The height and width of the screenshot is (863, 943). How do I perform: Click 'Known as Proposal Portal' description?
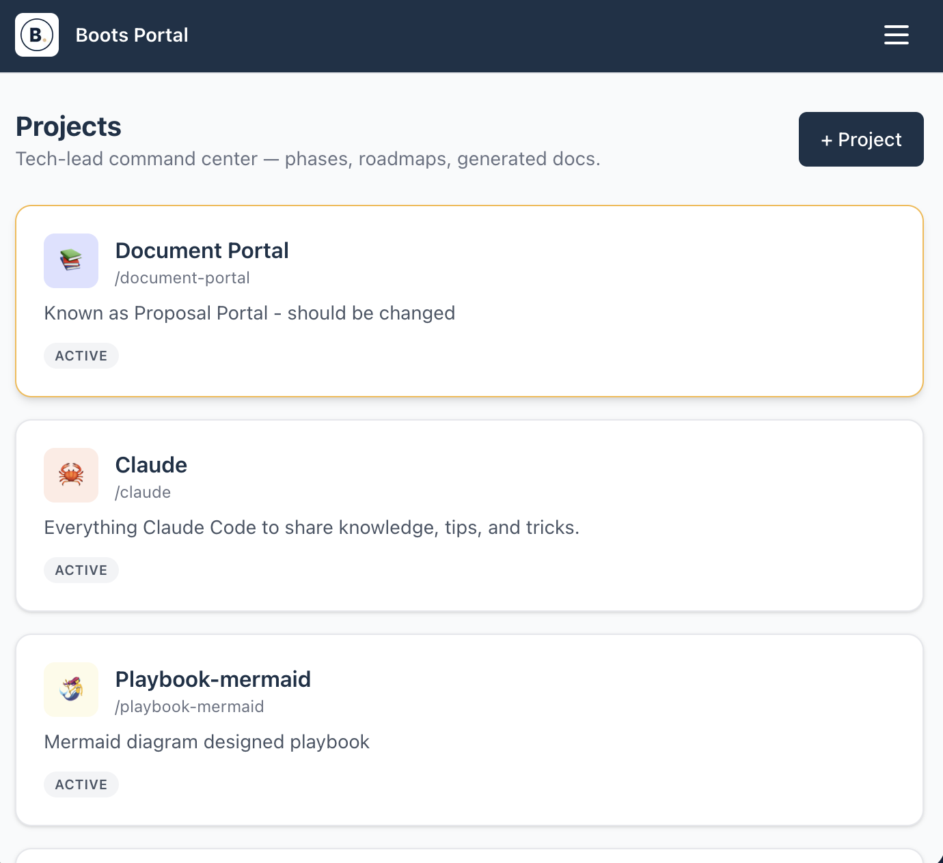(249, 313)
